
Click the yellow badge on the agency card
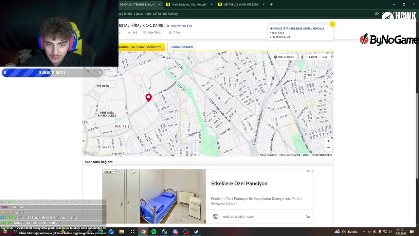pos(332,24)
